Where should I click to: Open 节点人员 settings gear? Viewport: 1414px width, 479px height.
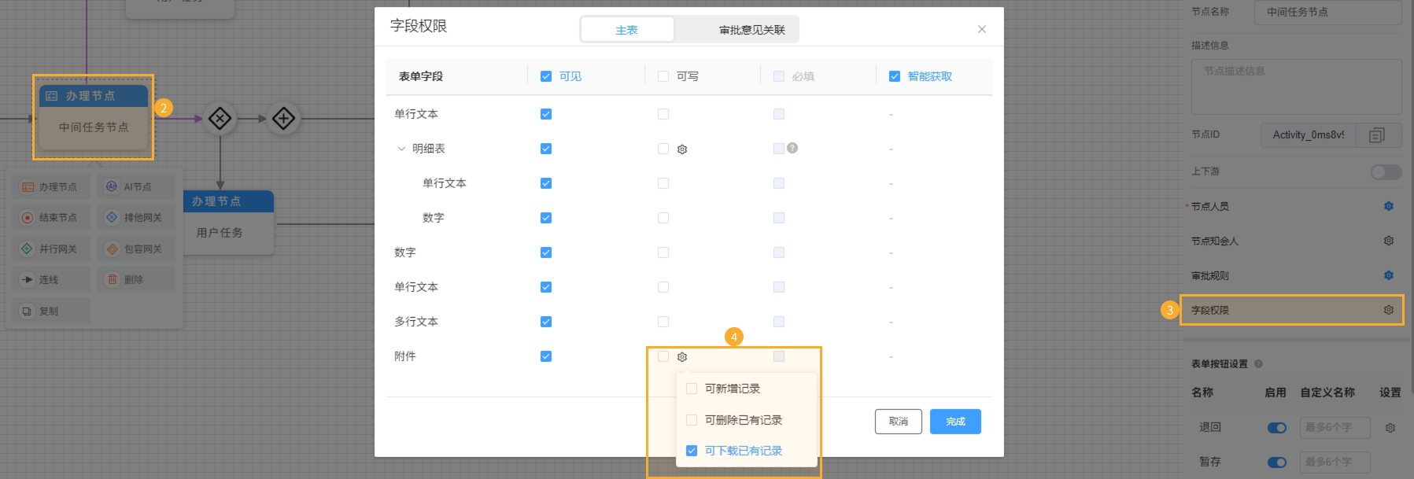1389,206
